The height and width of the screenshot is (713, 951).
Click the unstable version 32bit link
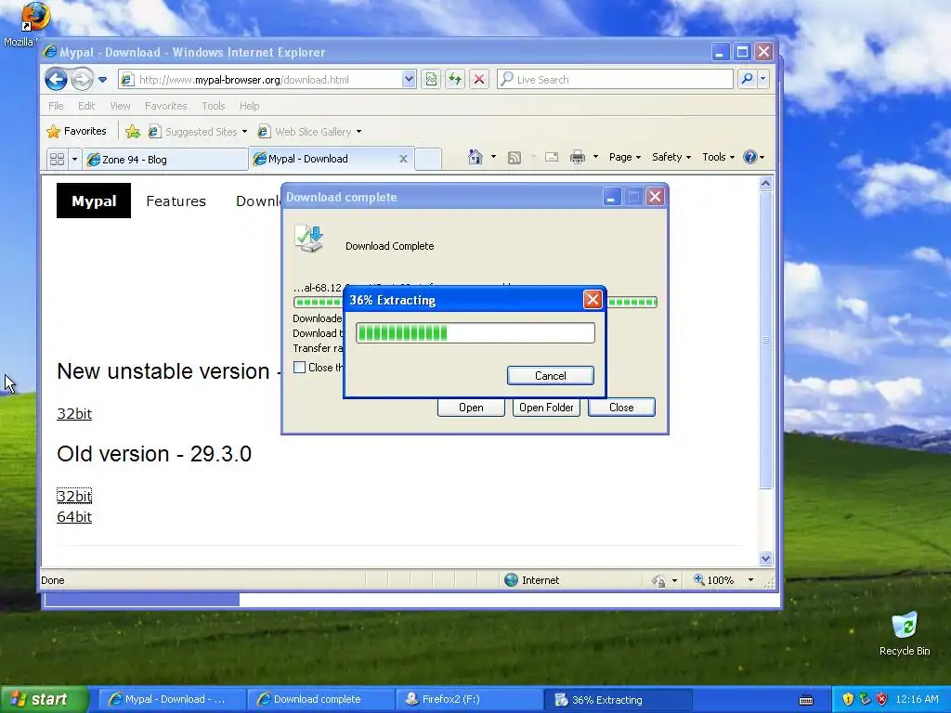pos(74,413)
